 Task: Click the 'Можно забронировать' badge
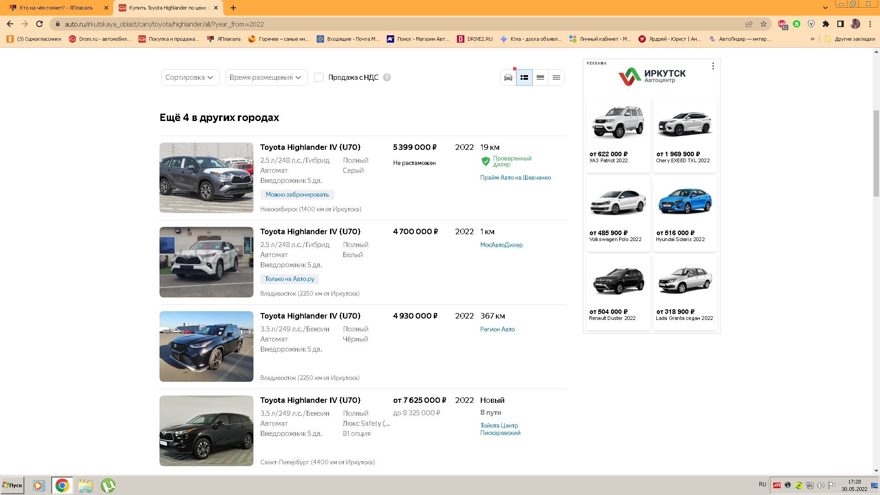pos(297,195)
